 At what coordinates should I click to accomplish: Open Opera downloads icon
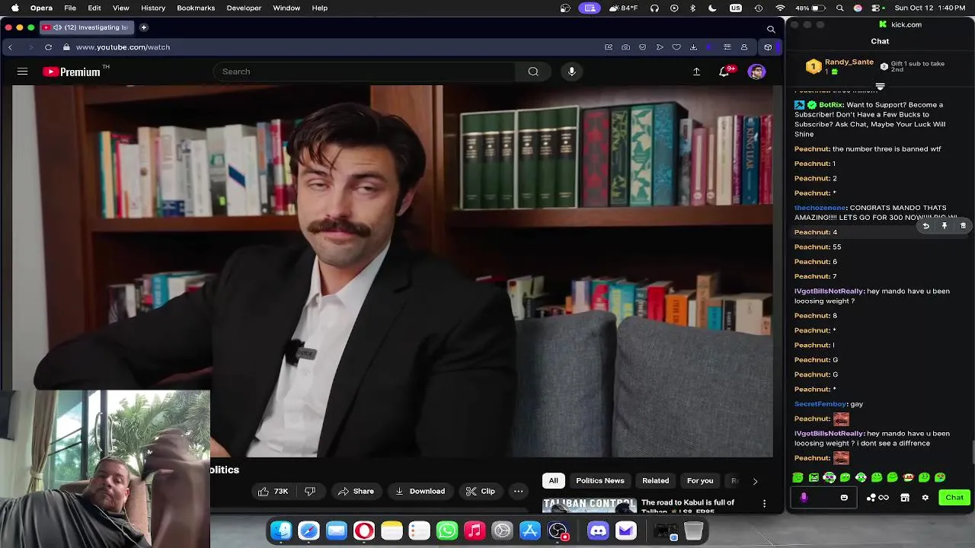(693, 47)
